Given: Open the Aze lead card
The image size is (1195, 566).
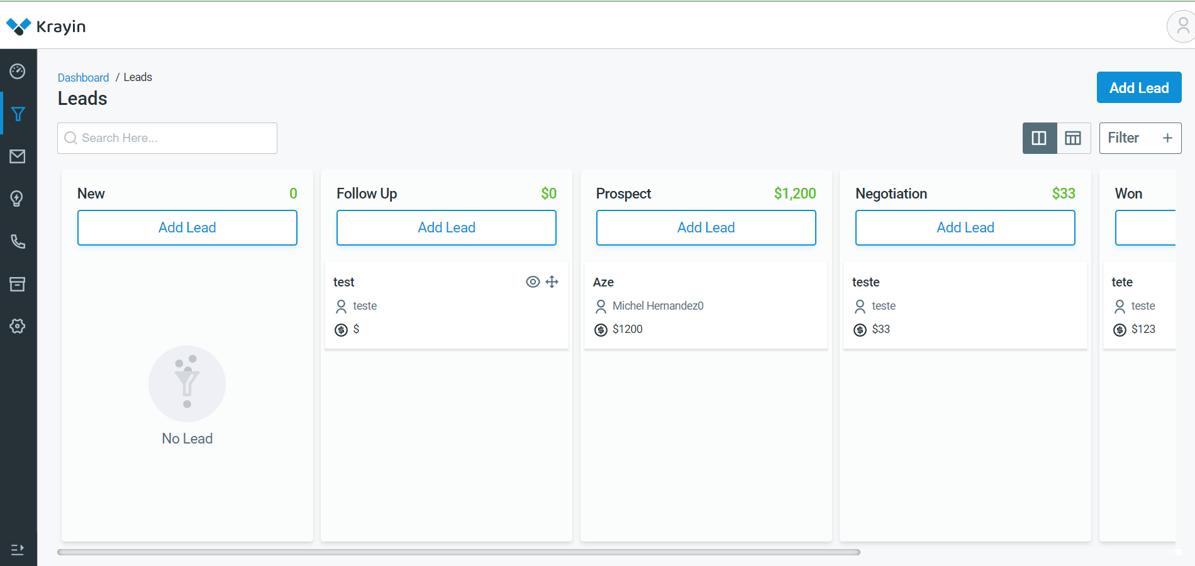Looking at the screenshot, I should (x=706, y=305).
